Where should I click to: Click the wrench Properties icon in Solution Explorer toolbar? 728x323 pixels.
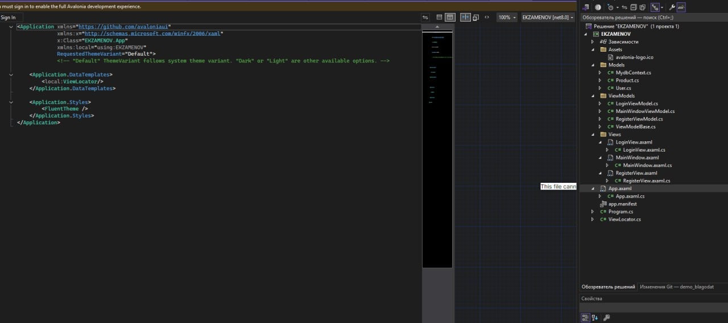(672, 7)
